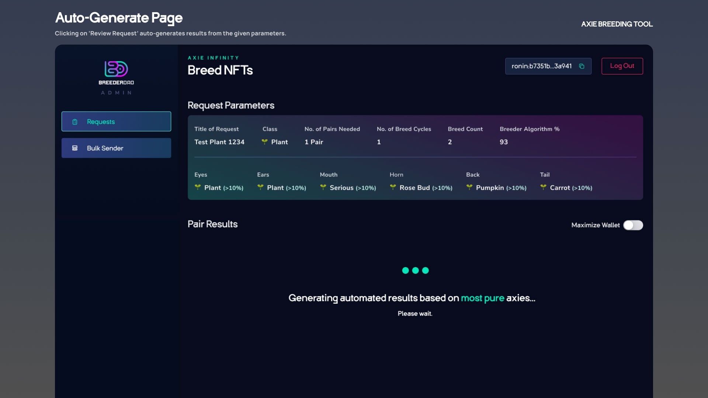This screenshot has height=398, width=708.
Task: Click the 'Carrot (>10%)' tail value
Action: pos(571,188)
